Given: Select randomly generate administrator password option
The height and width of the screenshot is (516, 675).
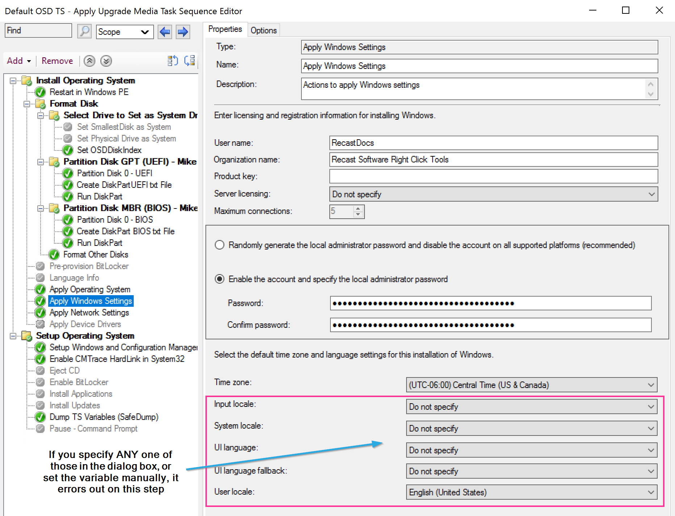Looking at the screenshot, I should (220, 245).
